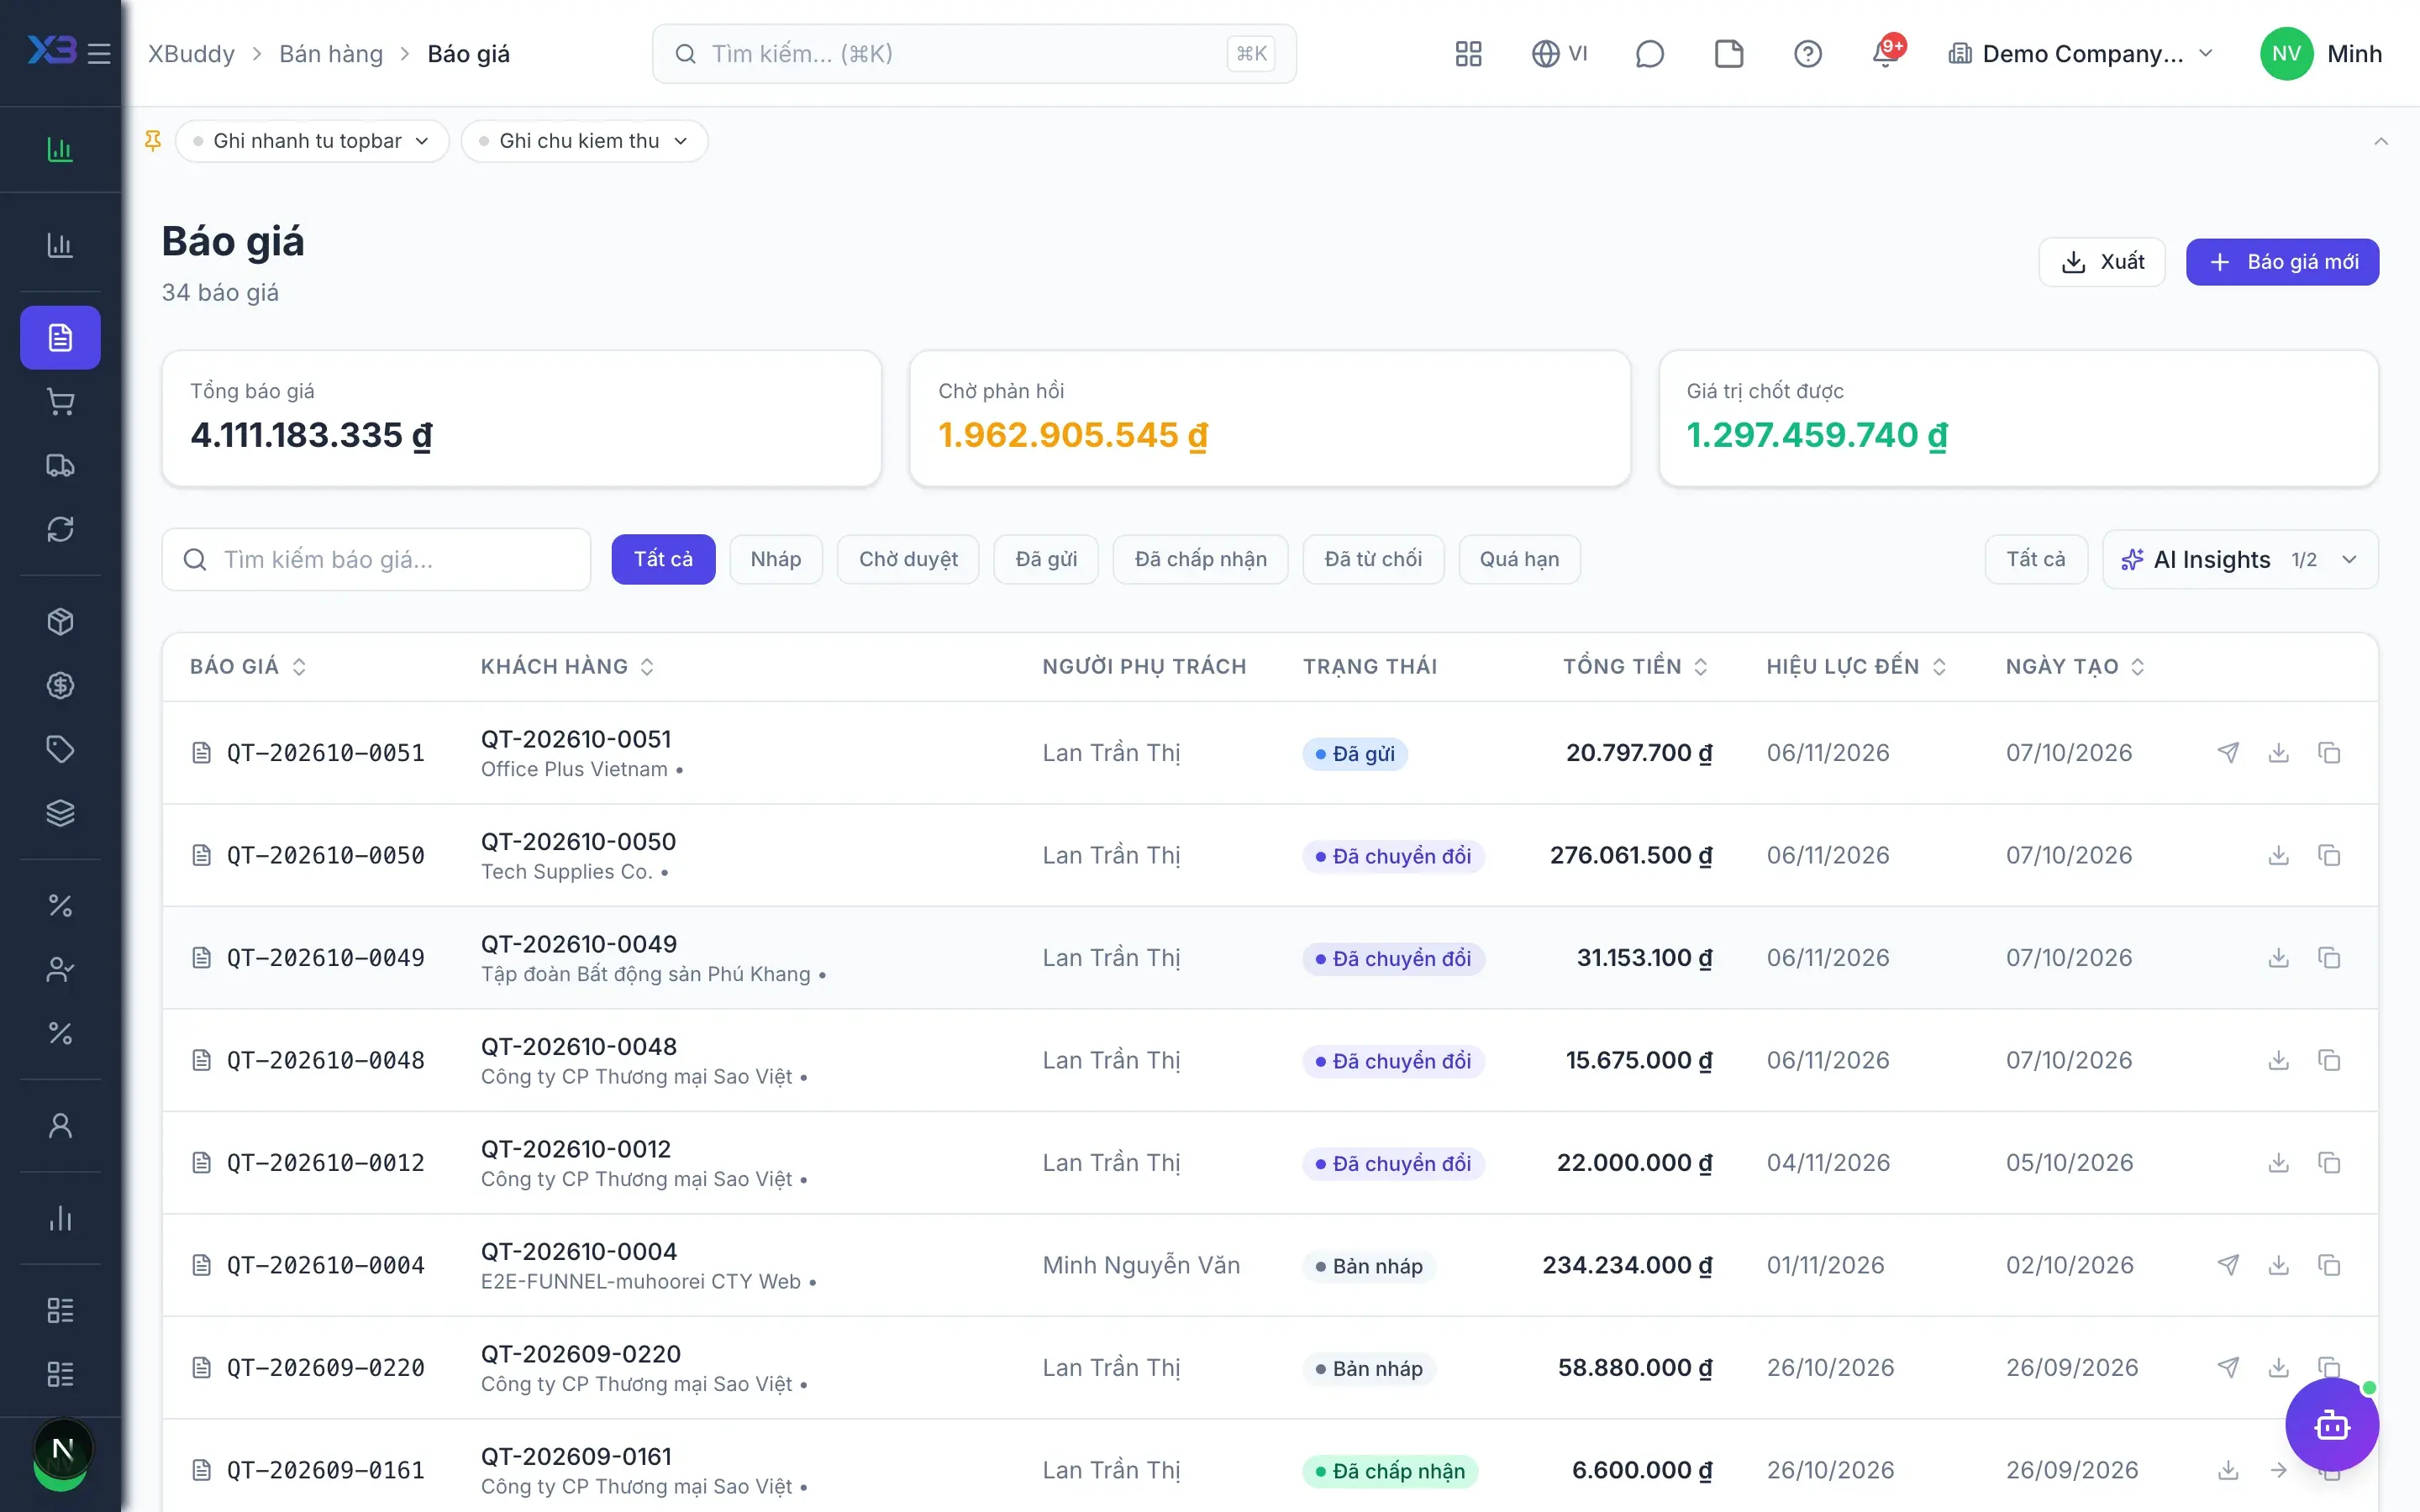The height and width of the screenshot is (1512, 2420).
Task: Click the Xuất export button
Action: coord(2102,262)
